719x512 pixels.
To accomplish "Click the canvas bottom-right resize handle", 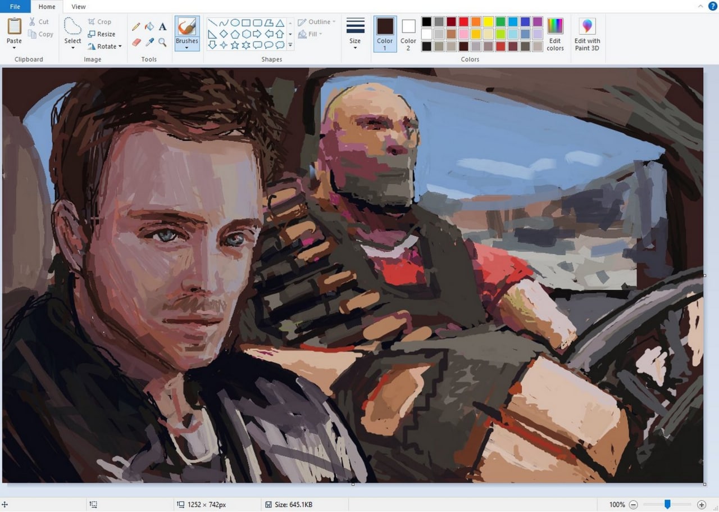I will click(x=704, y=483).
